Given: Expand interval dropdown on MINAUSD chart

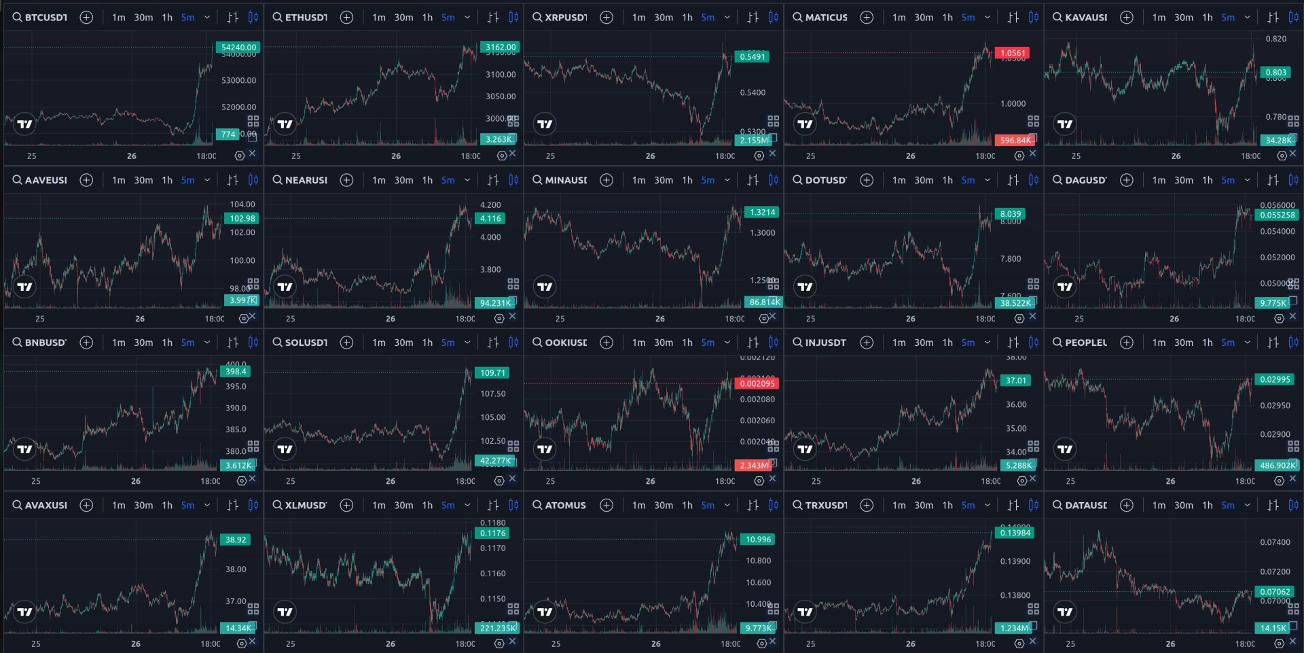Looking at the screenshot, I should [x=727, y=180].
